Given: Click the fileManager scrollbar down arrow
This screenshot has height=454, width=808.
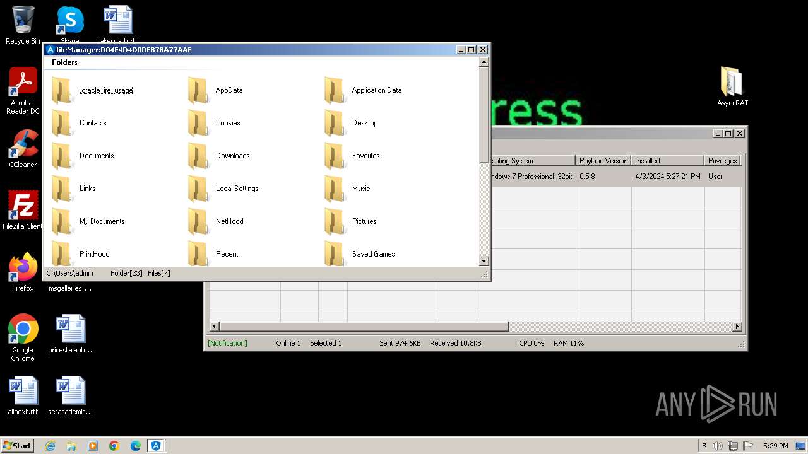Looking at the screenshot, I should pos(484,261).
